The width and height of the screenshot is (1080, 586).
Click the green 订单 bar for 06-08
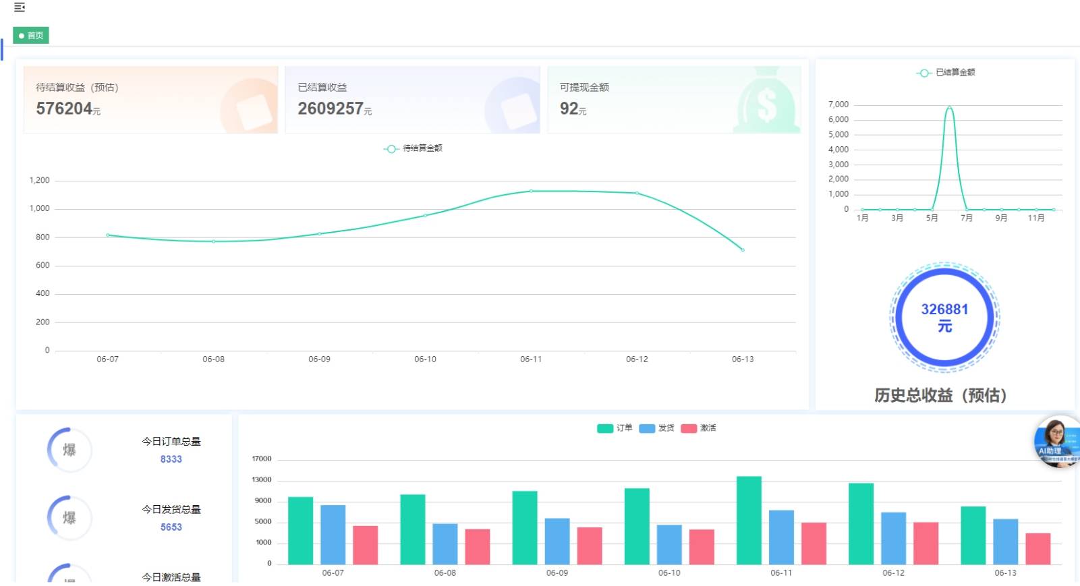click(413, 530)
